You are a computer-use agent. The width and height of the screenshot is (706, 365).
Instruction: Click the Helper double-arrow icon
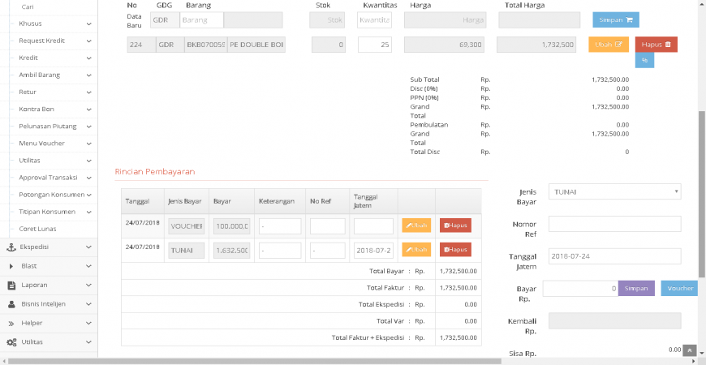(x=11, y=323)
